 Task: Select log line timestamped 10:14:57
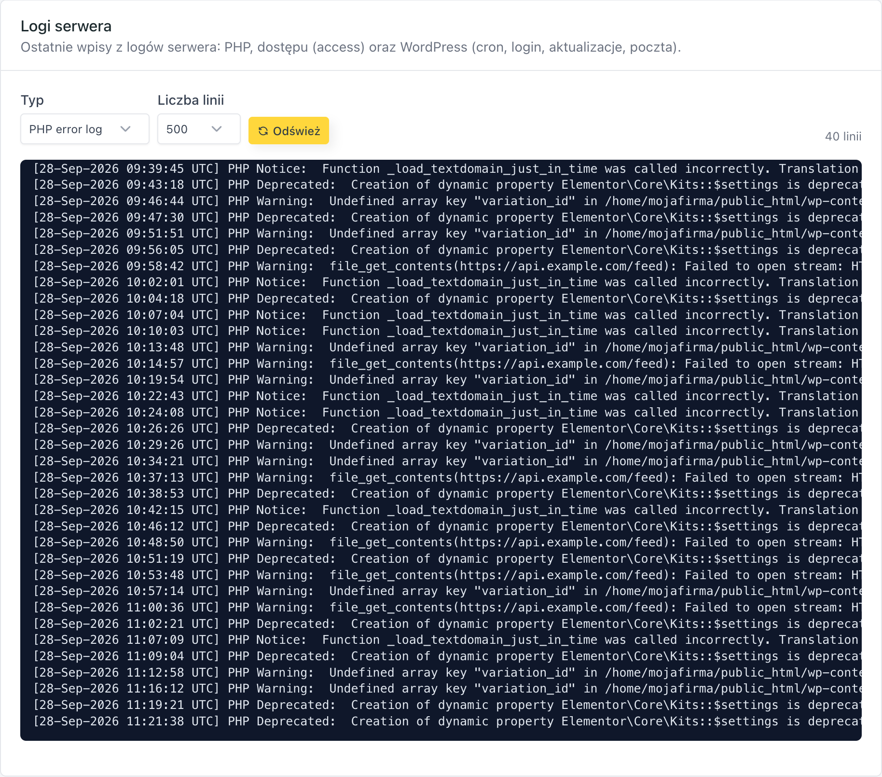click(447, 363)
